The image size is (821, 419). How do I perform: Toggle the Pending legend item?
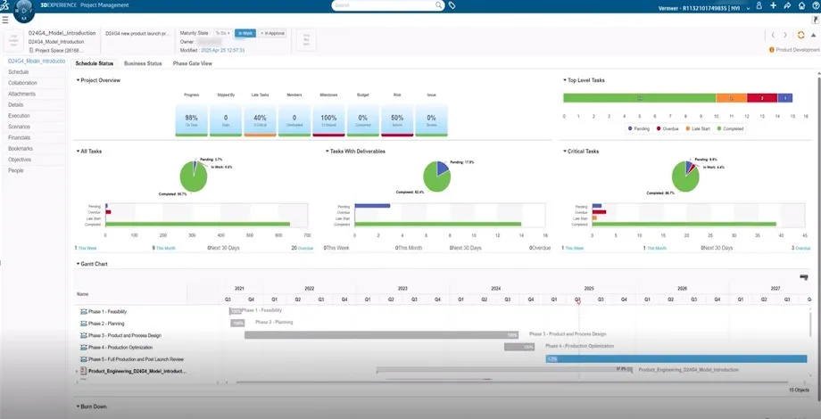tap(640, 128)
